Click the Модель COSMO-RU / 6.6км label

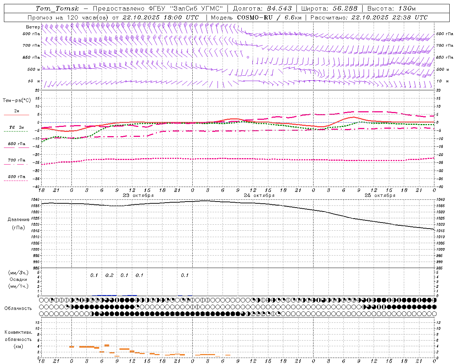(256, 17)
